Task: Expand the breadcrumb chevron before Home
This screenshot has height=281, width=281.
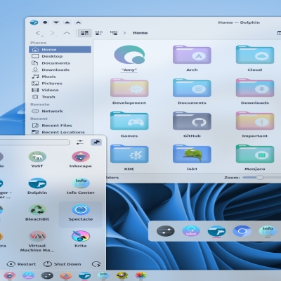Action: pos(124,33)
